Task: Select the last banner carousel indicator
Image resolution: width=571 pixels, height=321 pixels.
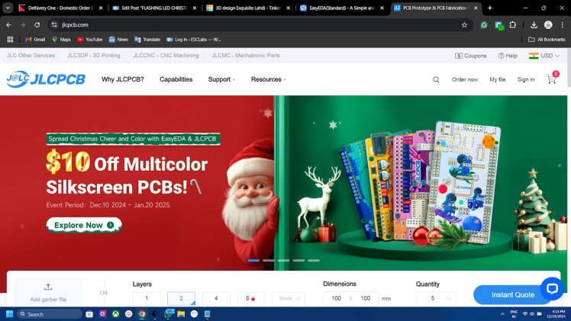Action: pyautogui.click(x=314, y=260)
